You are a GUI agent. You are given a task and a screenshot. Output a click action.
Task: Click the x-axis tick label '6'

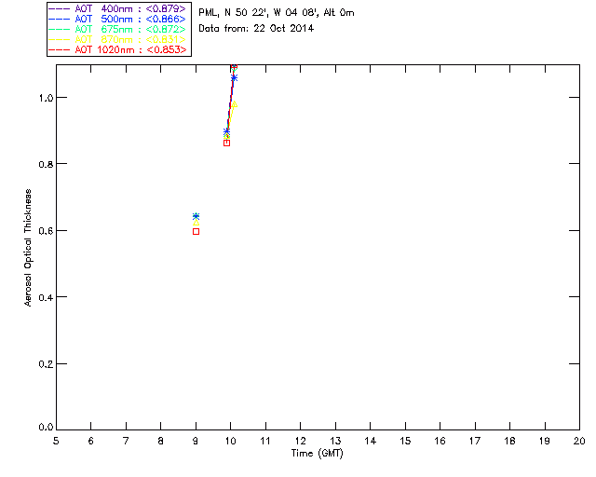pyautogui.click(x=91, y=441)
